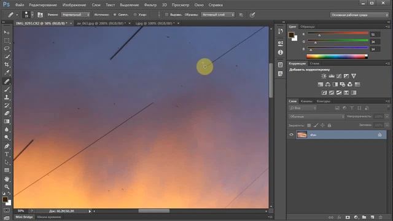The height and width of the screenshot is (221, 393).
Task: Toggle lock transparent pixels
Action: [309, 125]
